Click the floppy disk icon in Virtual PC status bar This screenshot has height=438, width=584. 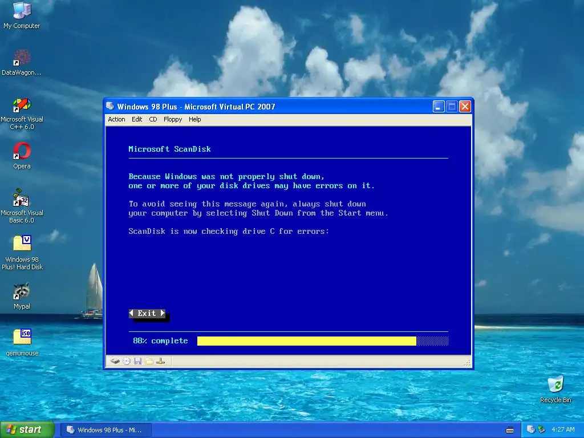pyautogui.click(x=138, y=361)
